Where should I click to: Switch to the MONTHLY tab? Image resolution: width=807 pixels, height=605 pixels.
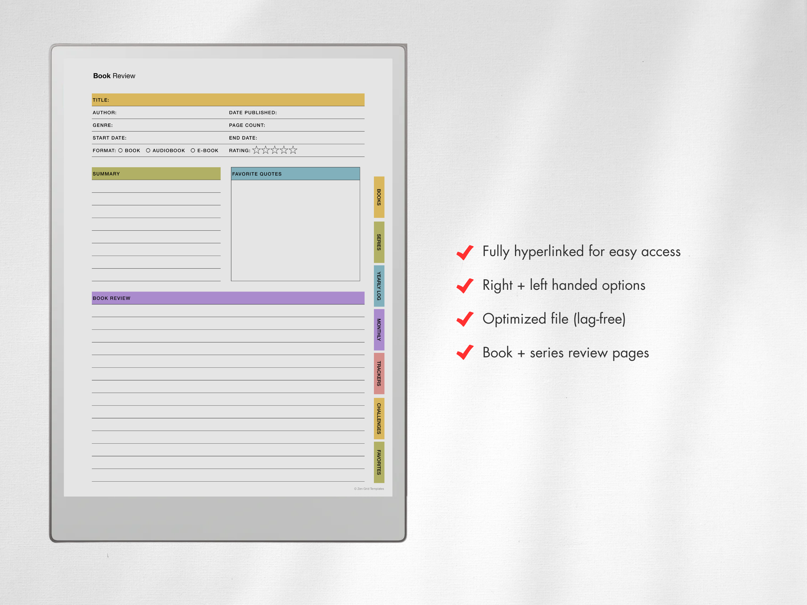(379, 330)
